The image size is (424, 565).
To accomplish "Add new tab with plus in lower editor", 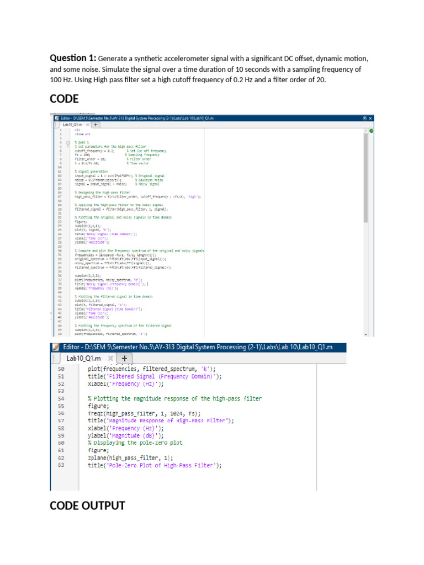I will 124,358.
